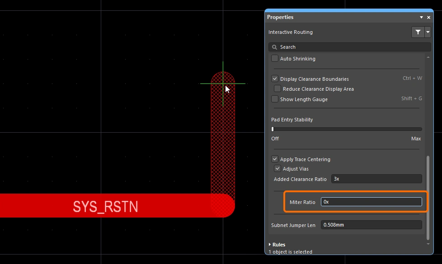Image resolution: width=442 pixels, height=264 pixels.
Task: Open the filter dropdown arrow
Action: coord(428,32)
